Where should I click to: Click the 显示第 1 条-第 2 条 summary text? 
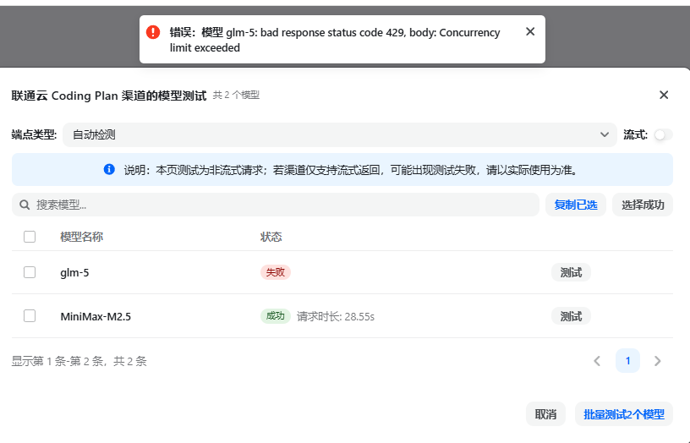pos(79,361)
